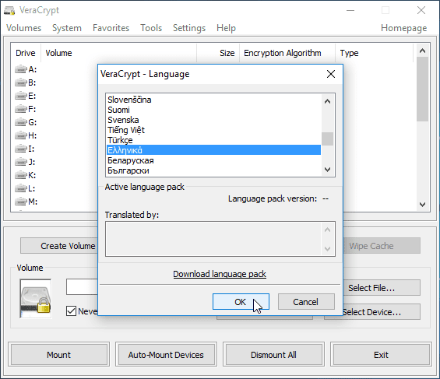
Task: Click the Select File... button
Action: 382,288
